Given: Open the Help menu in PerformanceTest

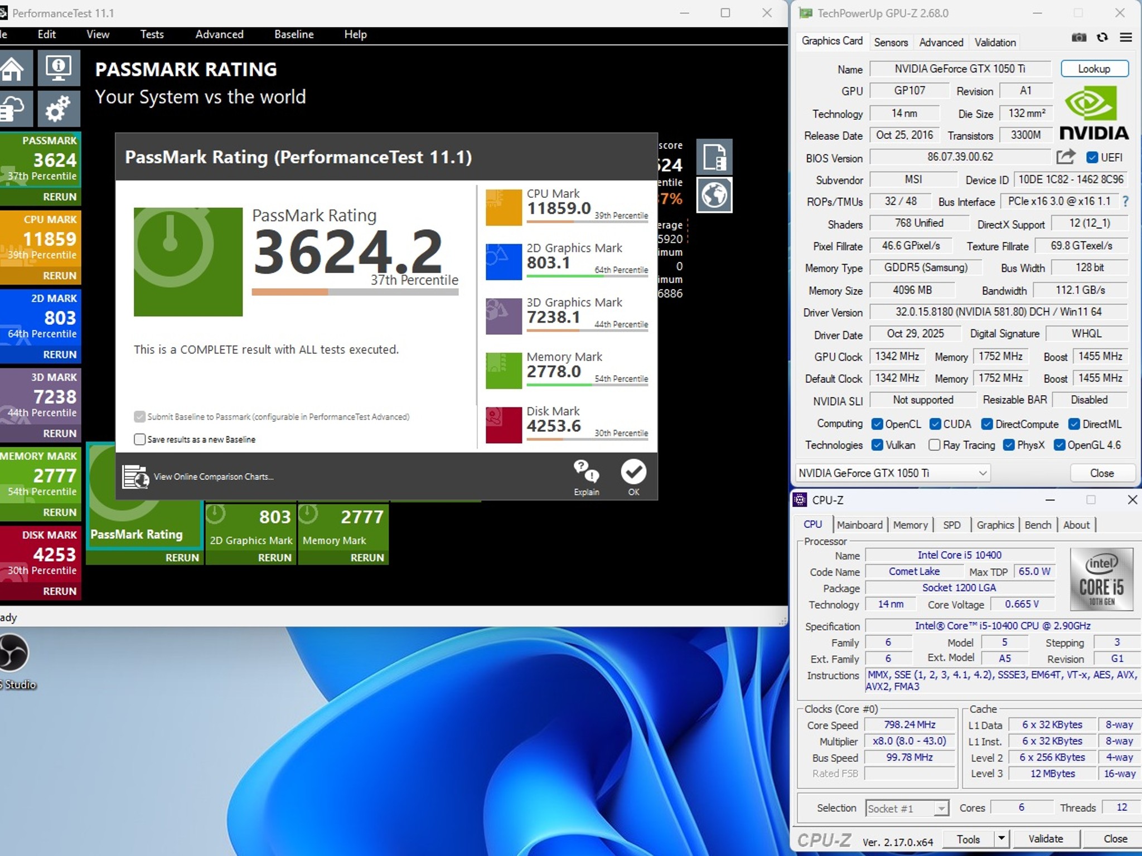Looking at the screenshot, I should [355, 35].
